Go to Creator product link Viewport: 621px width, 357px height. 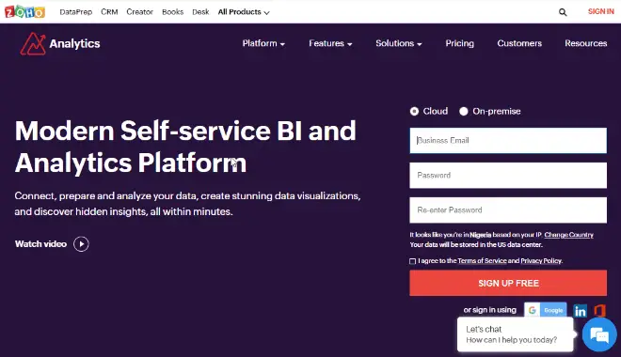pyautogui.click(x=140, y=12)
